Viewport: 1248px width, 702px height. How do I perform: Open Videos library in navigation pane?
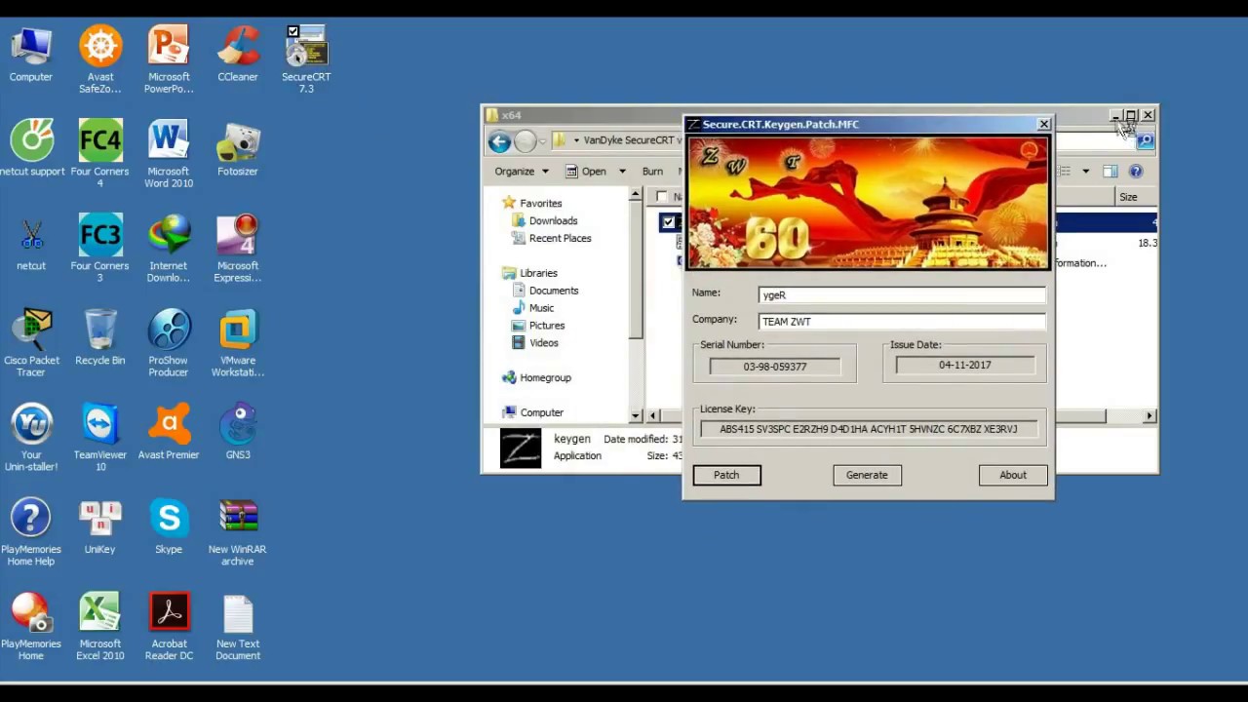click(535, 343)
